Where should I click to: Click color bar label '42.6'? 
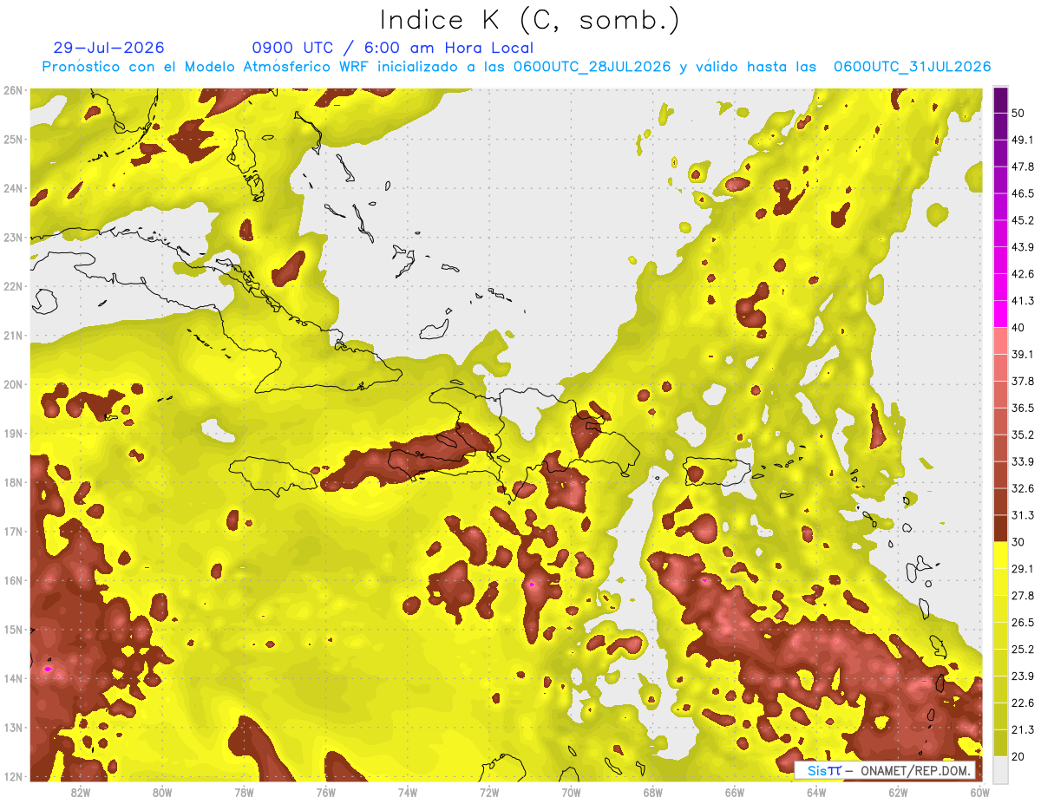tap(1022, 274)
